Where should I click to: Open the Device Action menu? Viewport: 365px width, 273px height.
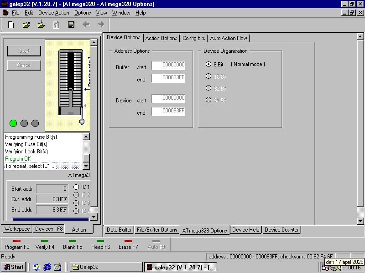(x=53, y=13)
